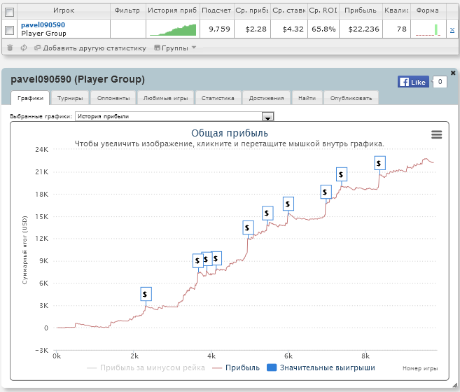The width and height of the screenshot is (460, 392).
Task: Sort by the Прибыль column header
Action: pos(361,10)
